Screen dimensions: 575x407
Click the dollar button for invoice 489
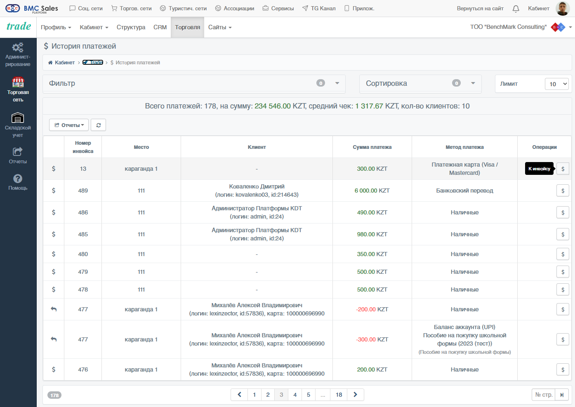point(563,191)
